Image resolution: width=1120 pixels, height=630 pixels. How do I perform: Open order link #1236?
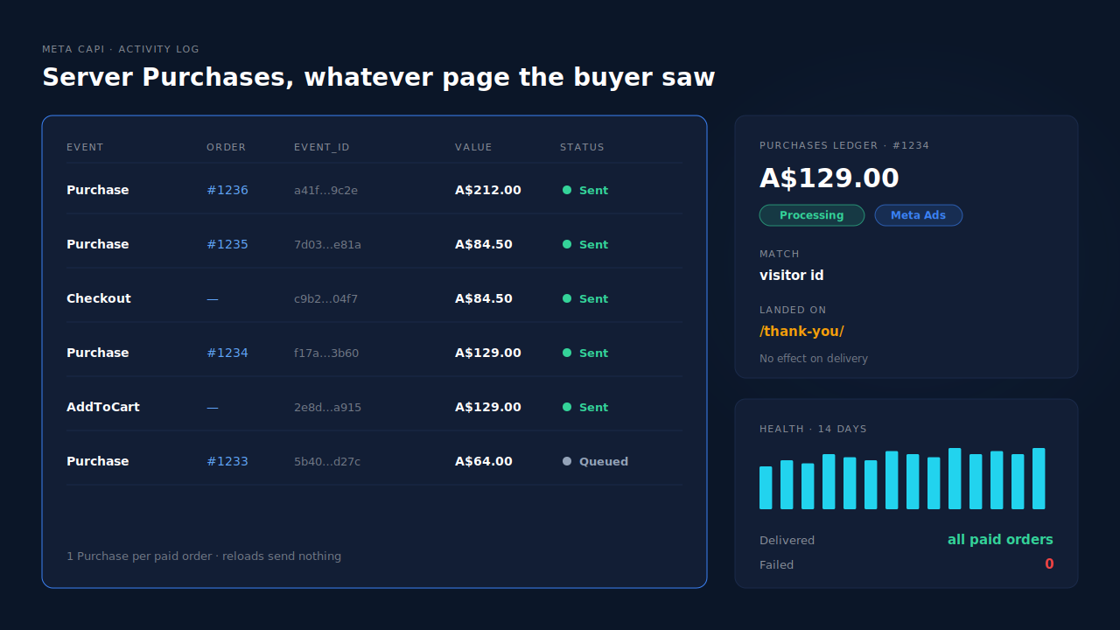point(227,190)
